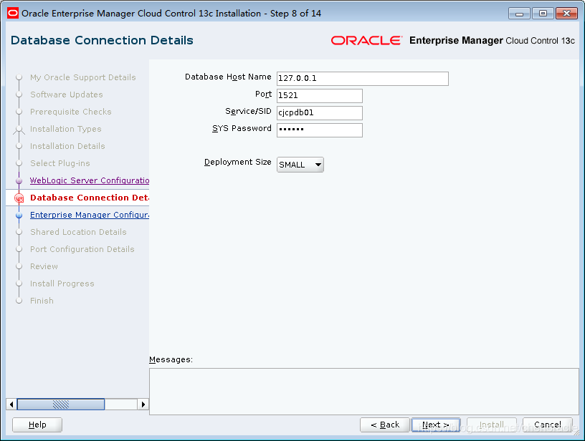Close the installer window
585x441 pixels.
pyautogui.click(x=566, y=14)
